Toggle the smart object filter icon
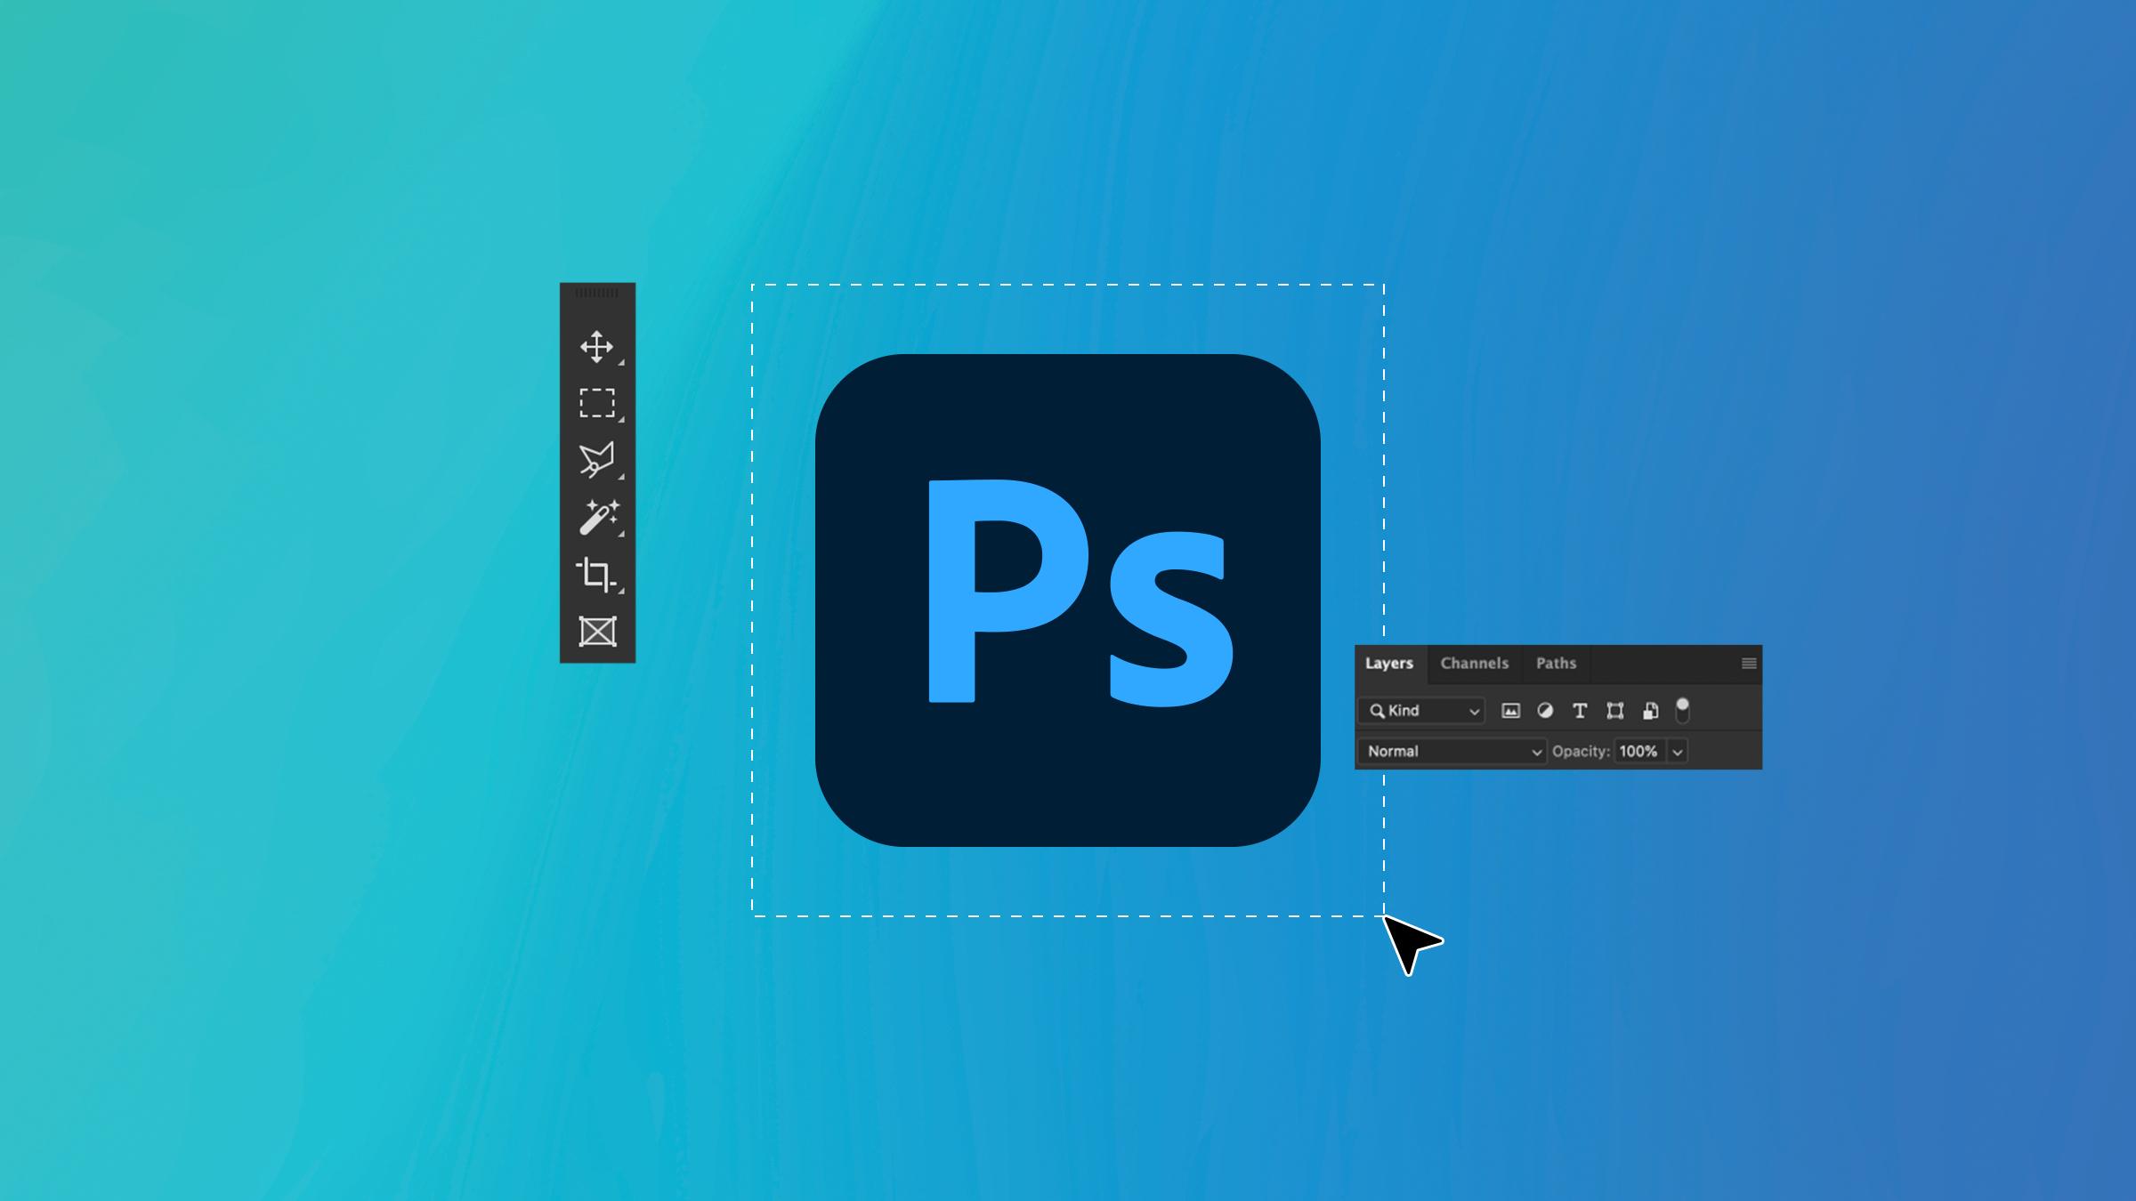The width and height of the screenshot is (2136, 1201). [1647, 711]
